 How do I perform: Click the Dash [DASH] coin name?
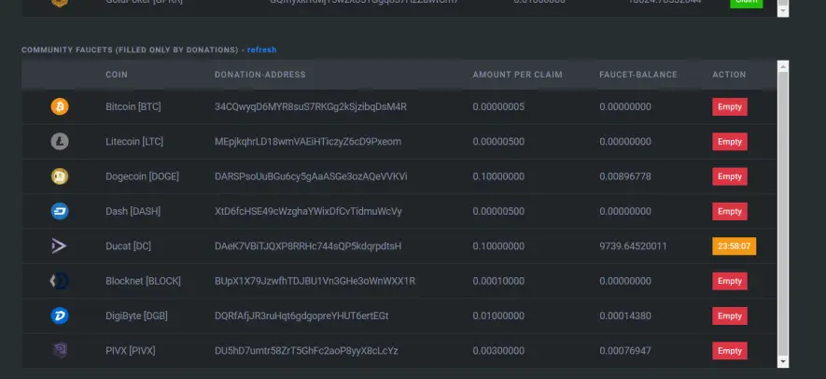[133, 211]
